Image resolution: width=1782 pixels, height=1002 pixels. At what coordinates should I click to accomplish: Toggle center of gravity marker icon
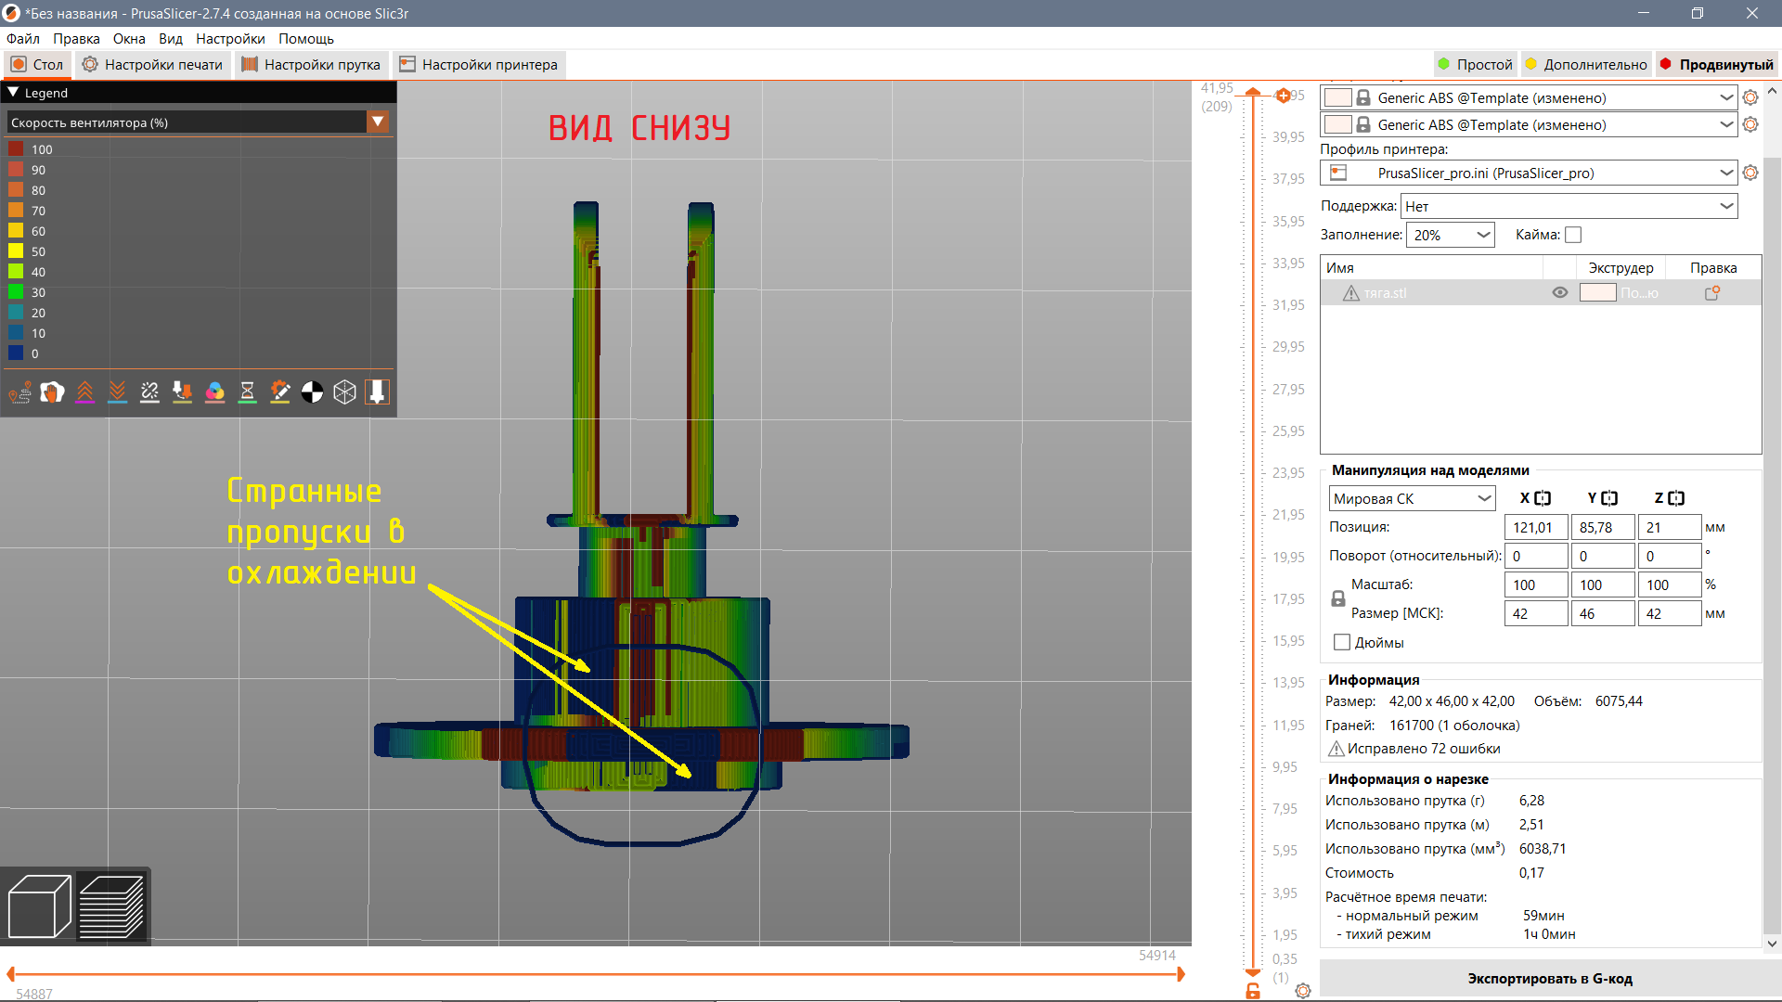click(313, 392)
